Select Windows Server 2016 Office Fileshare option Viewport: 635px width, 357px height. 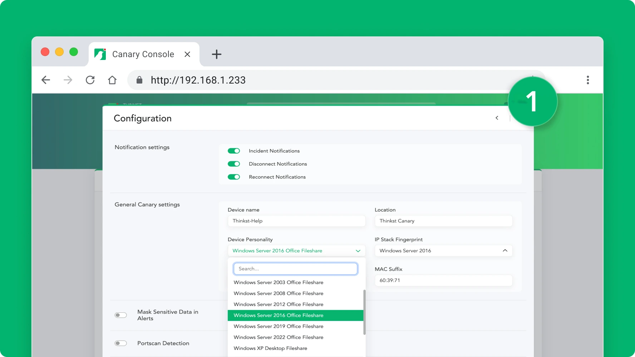pos(295,316)
